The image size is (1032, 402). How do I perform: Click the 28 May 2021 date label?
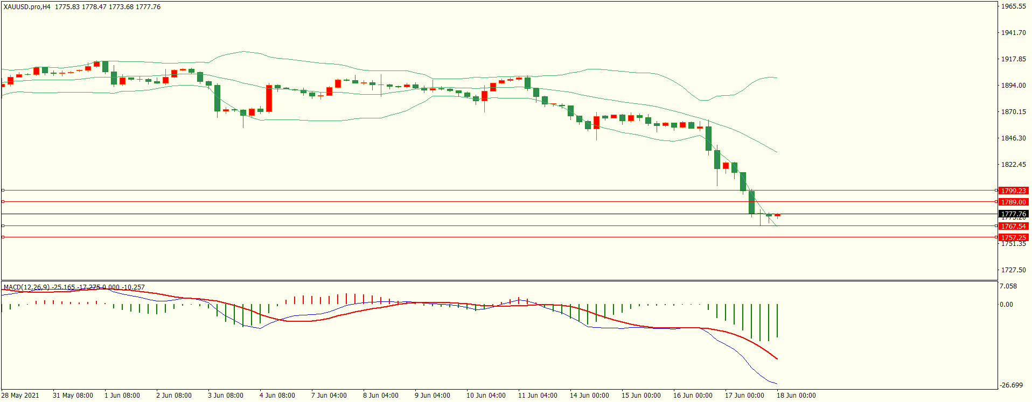tap(20, 396)
